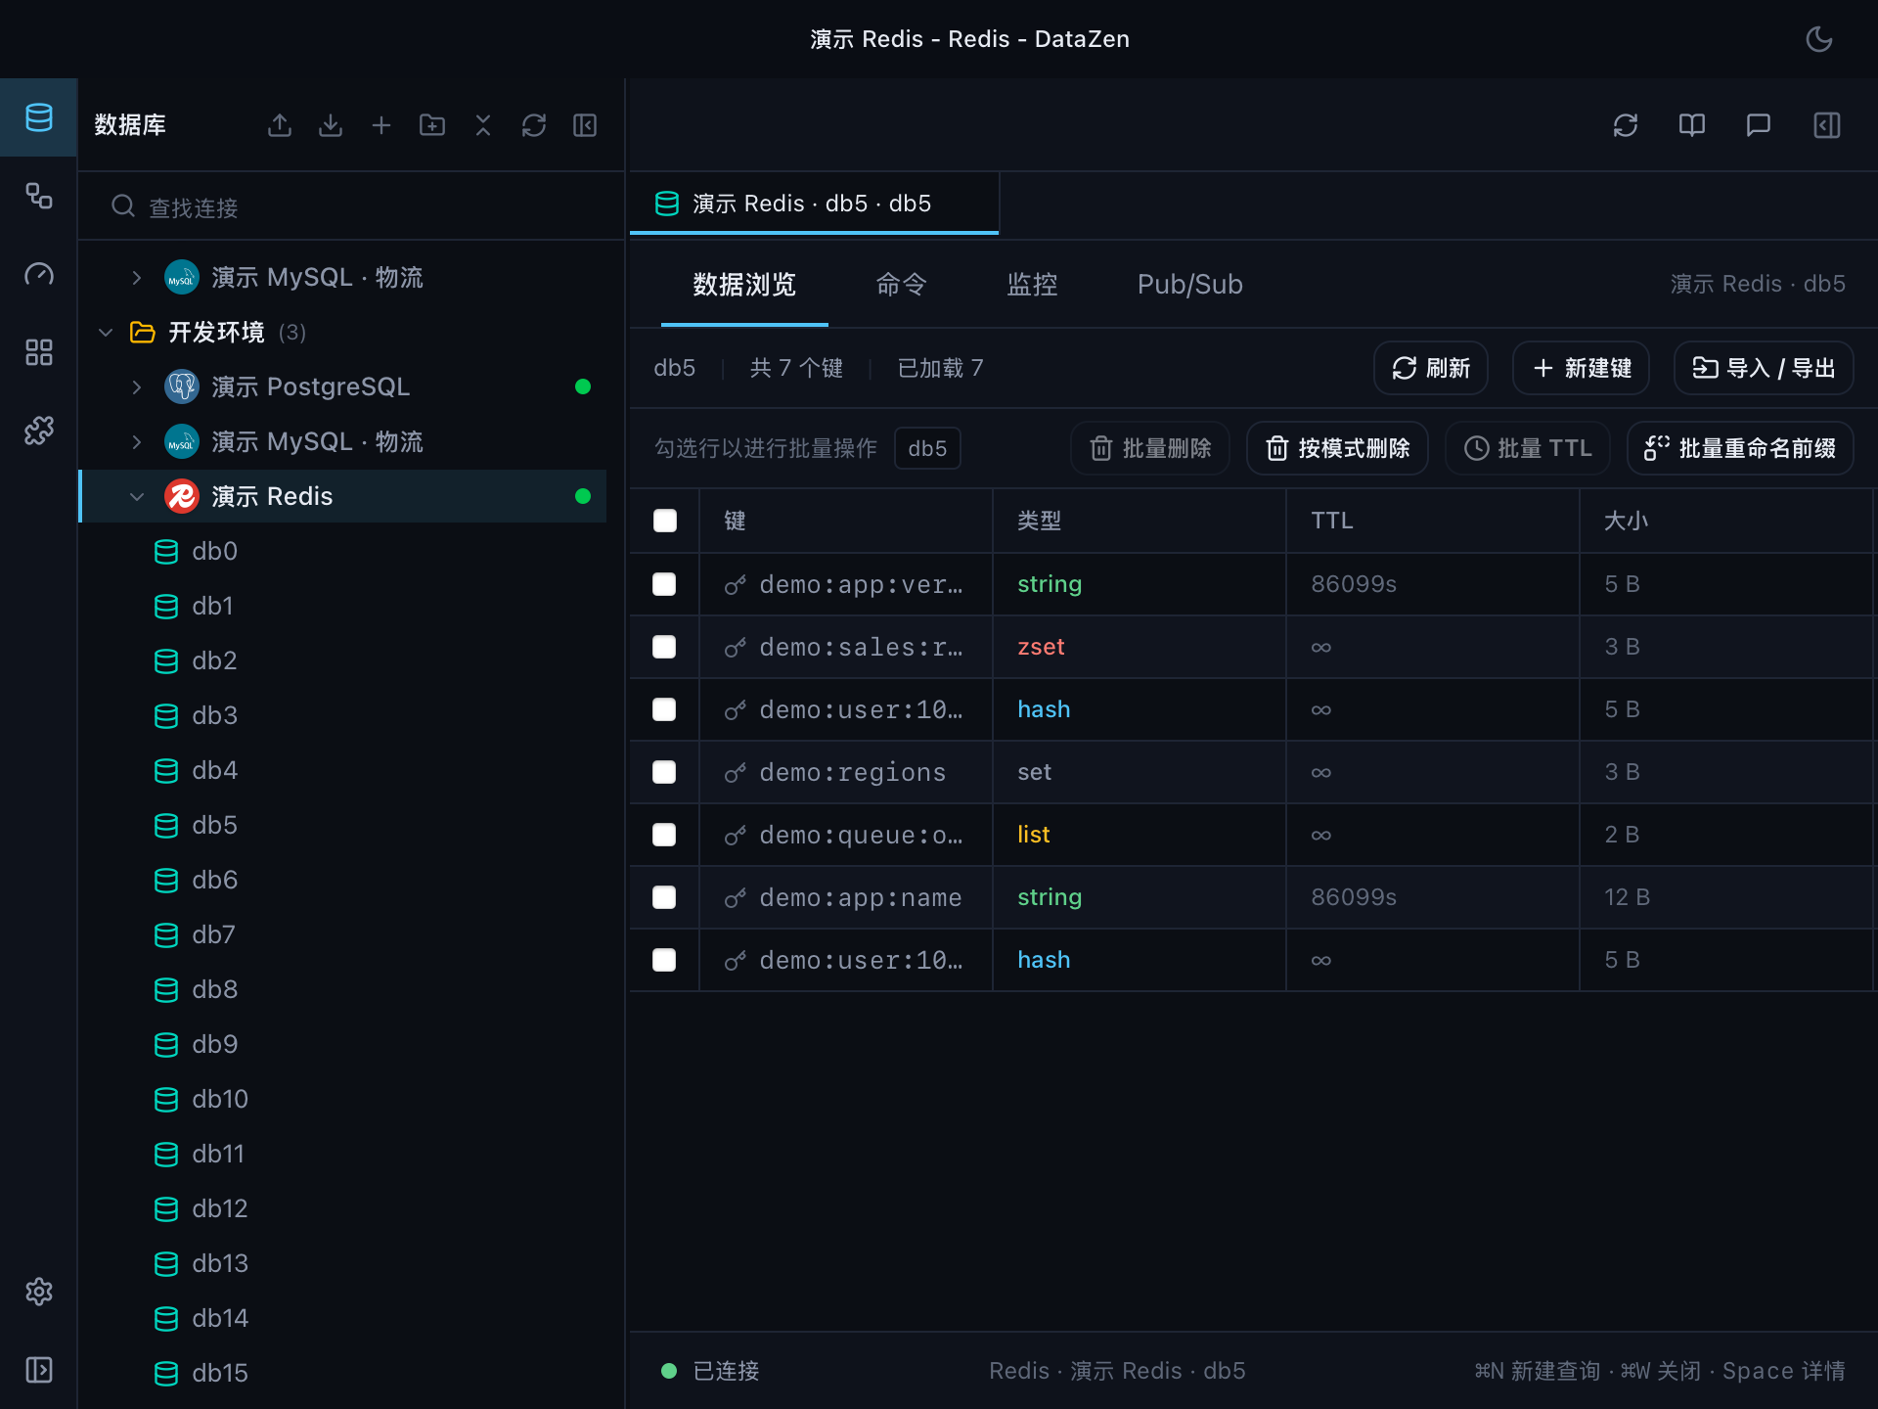The height and width of the screenshot is (1409, 1878).
Task: Switch to the Pub/Sub tab
Action: pos(1189,285)
